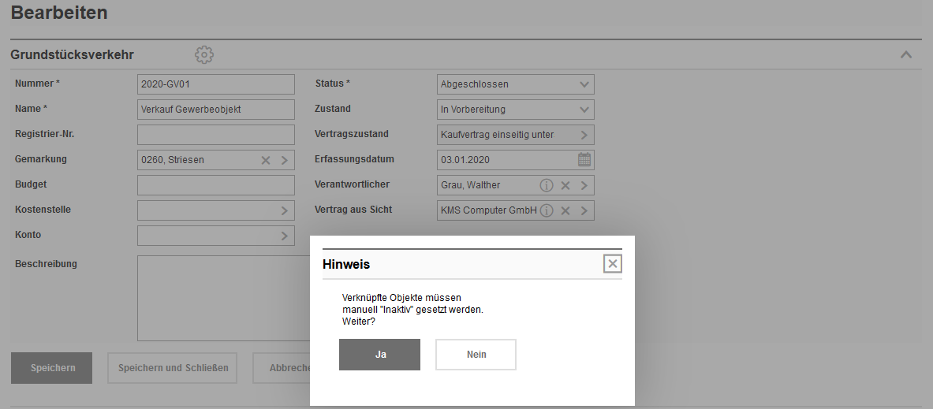Viewport: 933px width, 409px height.
Task: Confirm the dialog with Ja
Action: tap(379, 355)
